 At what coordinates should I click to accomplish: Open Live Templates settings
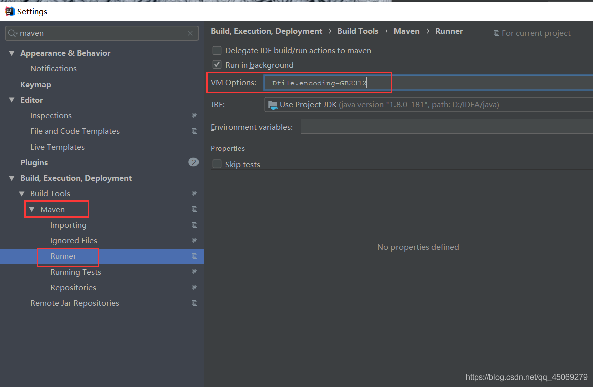[58, 147]
